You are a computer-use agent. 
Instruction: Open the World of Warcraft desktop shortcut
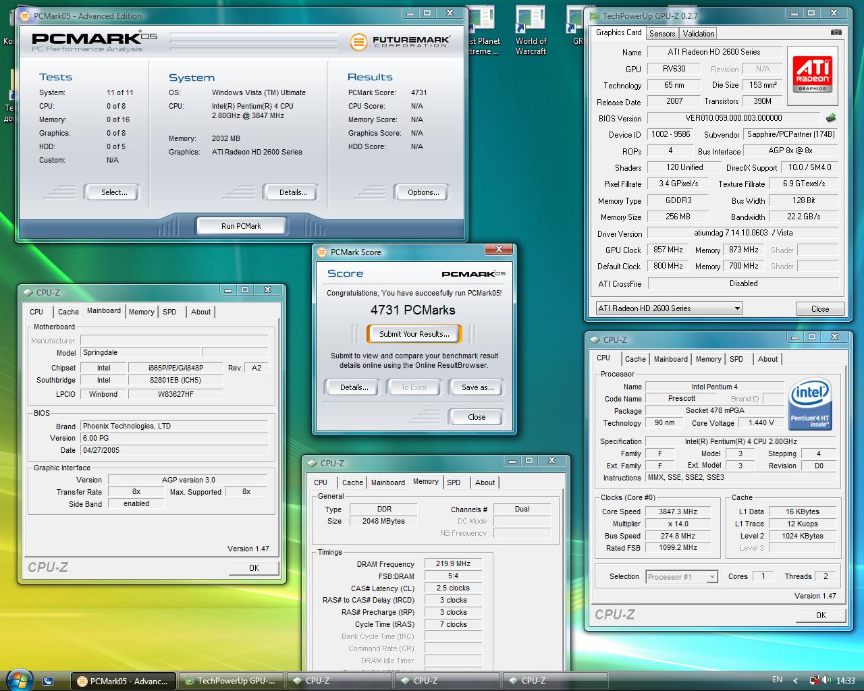pos(531,31)
